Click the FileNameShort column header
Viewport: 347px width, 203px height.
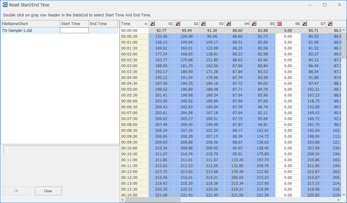coord(30,24)
